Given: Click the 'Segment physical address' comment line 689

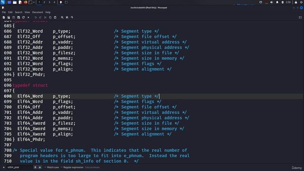Looking at the screenshot, I should click(152, 47).
